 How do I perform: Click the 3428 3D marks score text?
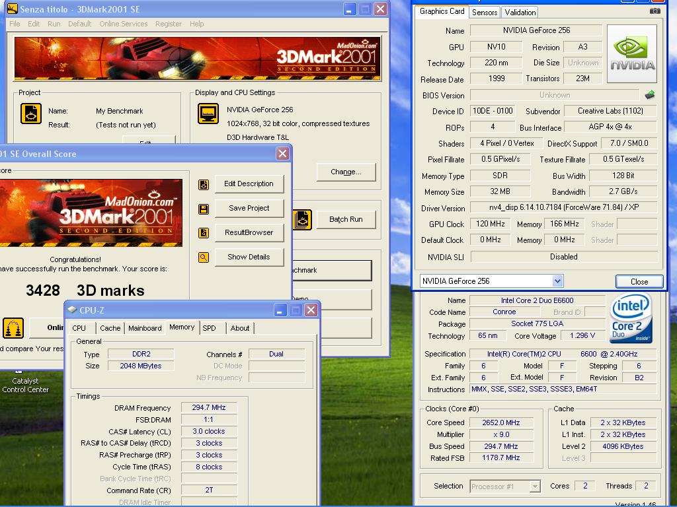pos(85,290)
